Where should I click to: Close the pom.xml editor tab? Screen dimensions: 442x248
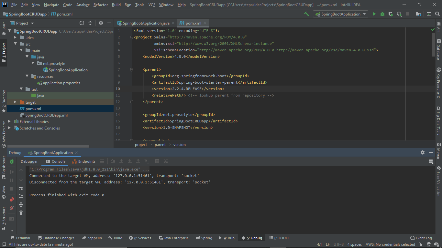tap(205, 23)
